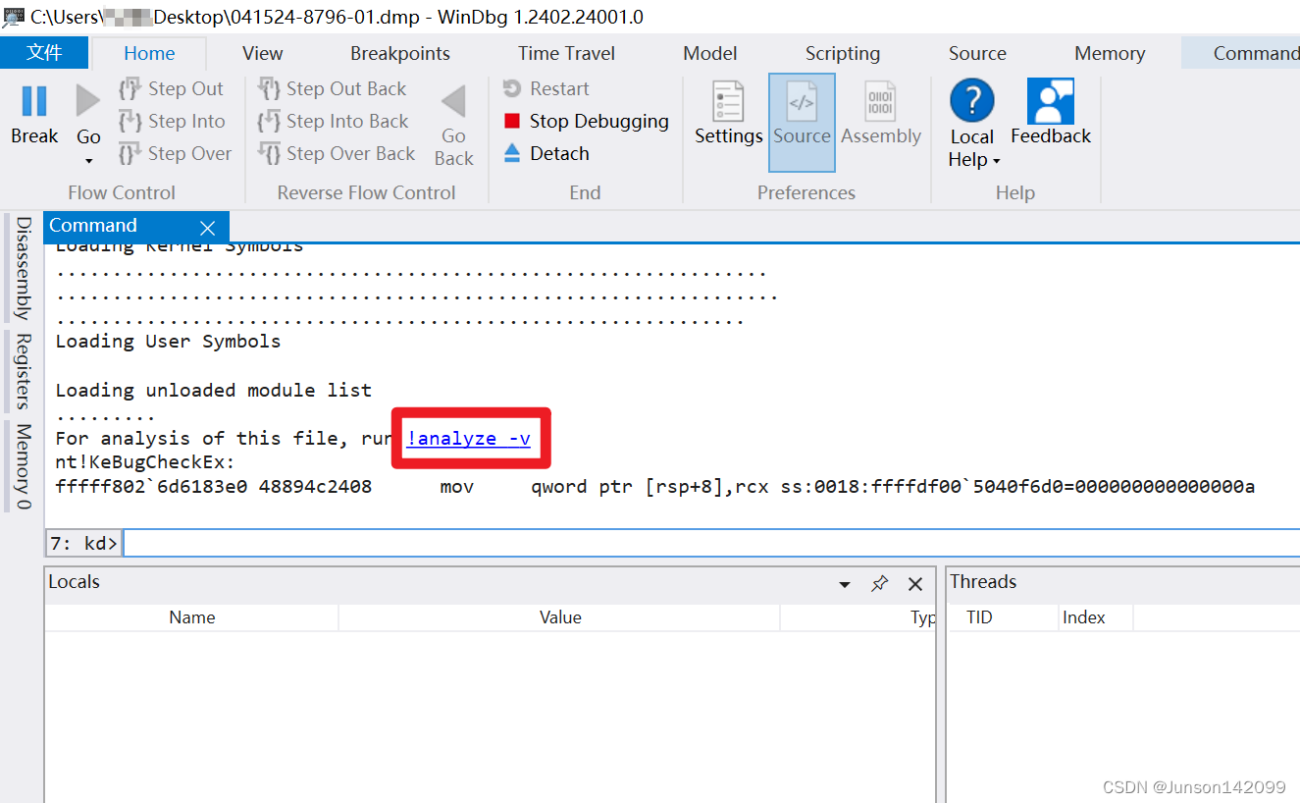Close the Command window tab
Viewport: 1300px width, 803px height.
point(207,228)
